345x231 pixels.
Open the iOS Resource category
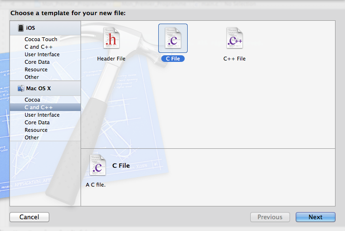[36, 69]
